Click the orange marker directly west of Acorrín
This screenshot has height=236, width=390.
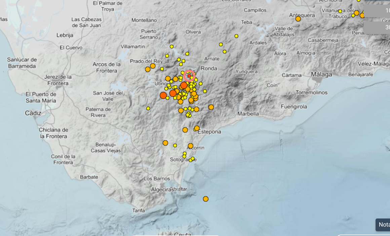click(165, 143)
